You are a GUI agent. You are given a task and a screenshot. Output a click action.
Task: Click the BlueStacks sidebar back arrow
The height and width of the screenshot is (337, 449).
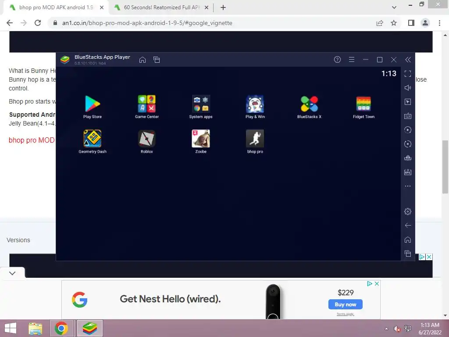click(x=408, y=226)
